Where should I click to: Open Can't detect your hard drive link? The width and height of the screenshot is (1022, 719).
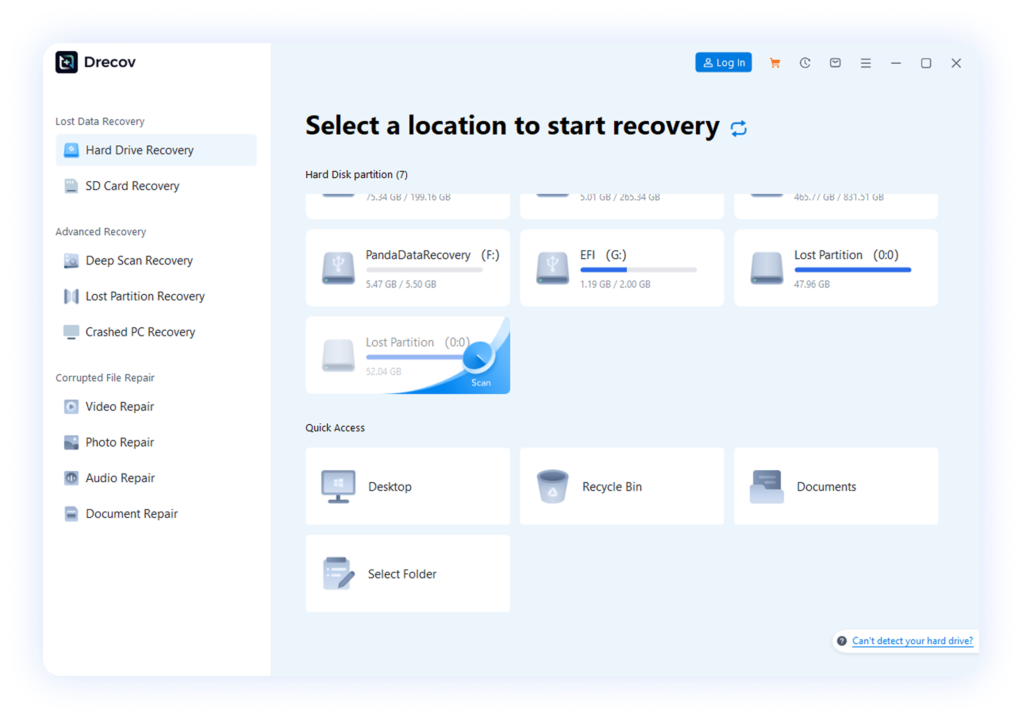912,641
